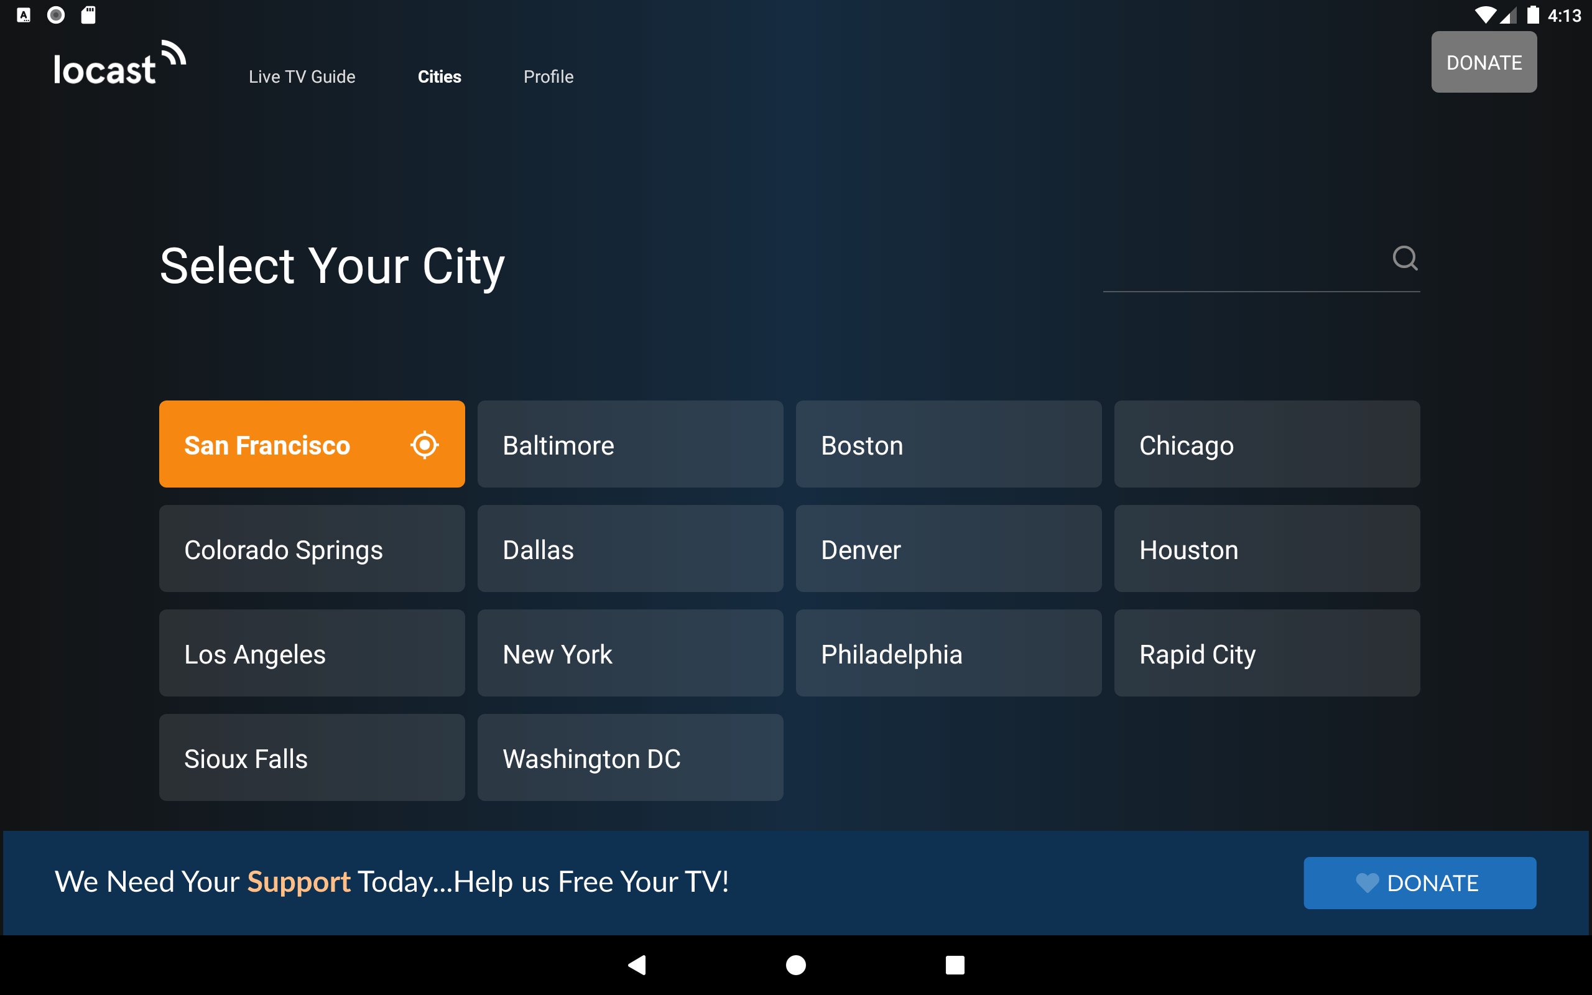Tap the Android Home navigation button
This screenshot has height=995, width=1592.
[x=795, y=965]
